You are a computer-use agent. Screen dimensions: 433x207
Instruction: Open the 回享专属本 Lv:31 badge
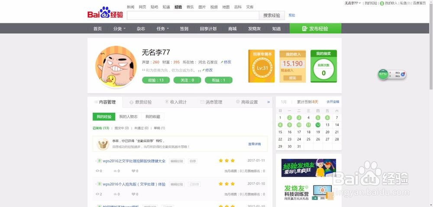pos(261,66)
